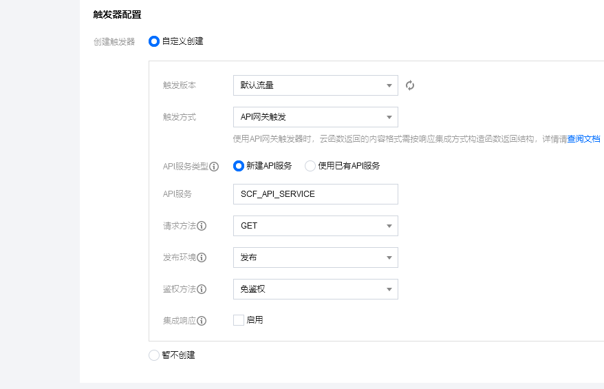Show info about API服务类型
This screenshot has width=604, height=389.
[x=214, y=167]
